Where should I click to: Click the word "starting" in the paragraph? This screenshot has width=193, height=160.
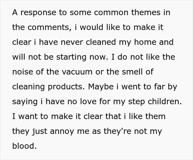tap(71, 57)
